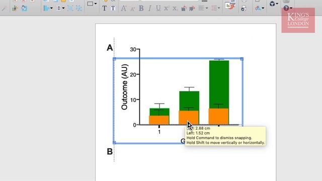Open the distribute spacing tool

coord(59,8)
